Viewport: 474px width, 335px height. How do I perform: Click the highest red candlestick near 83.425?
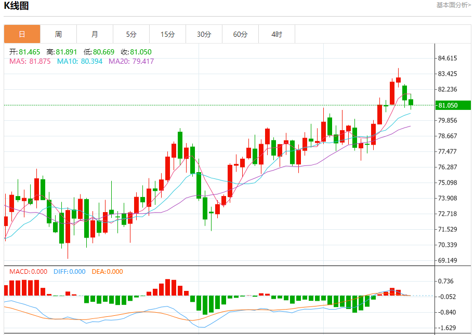pos(398,80)
